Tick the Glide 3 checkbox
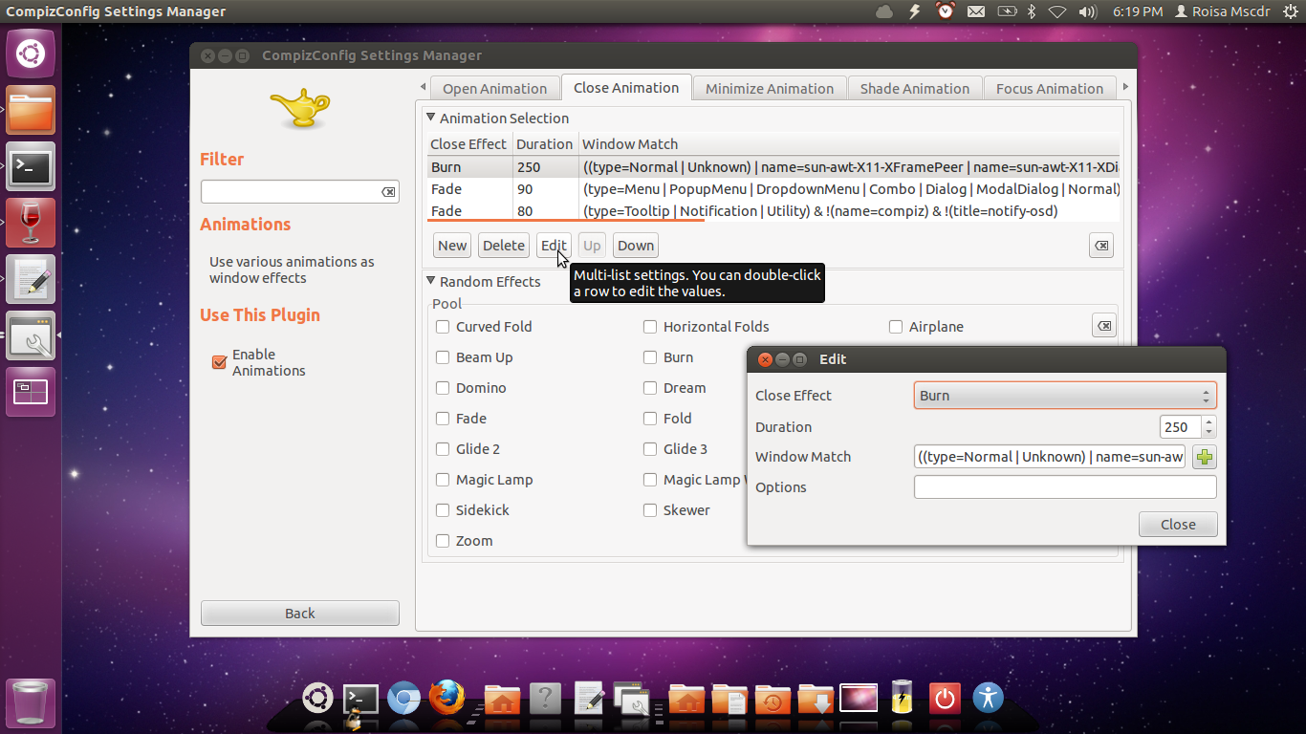The height and width of the screenshot is (734, 1306). click(650, 449)
